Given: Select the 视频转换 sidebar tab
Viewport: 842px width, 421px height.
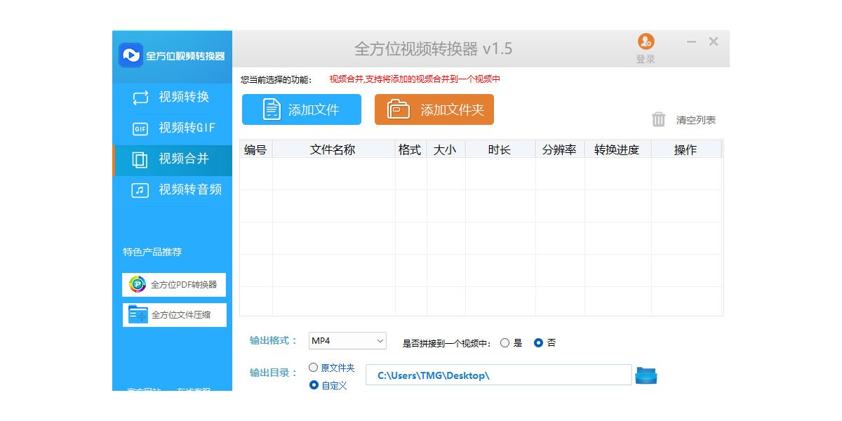Looking at the screenshot, I should coord(173,98).
